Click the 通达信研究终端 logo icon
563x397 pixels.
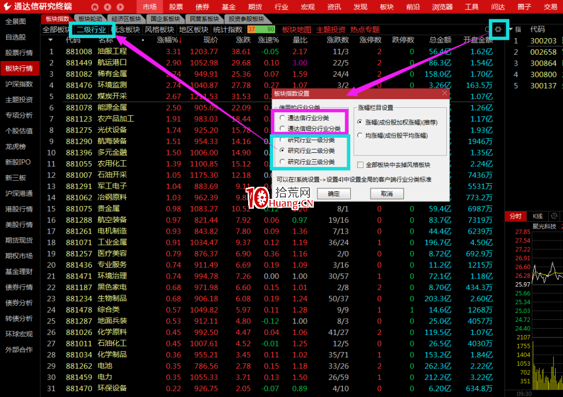[7, 6]
